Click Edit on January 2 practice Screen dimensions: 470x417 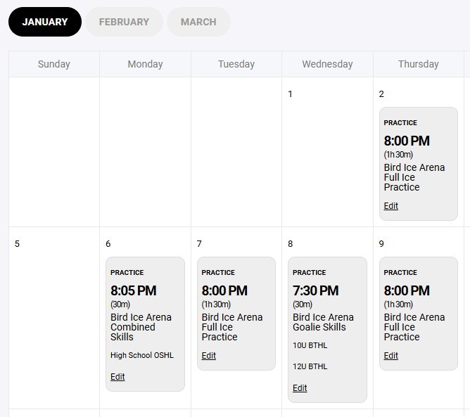pos(390,206)
